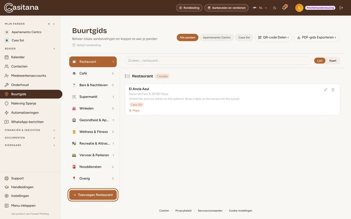Open the NL language dropdown
This screenshot has height=219, width=351.
pyautogui.click(x=260, y=8)
